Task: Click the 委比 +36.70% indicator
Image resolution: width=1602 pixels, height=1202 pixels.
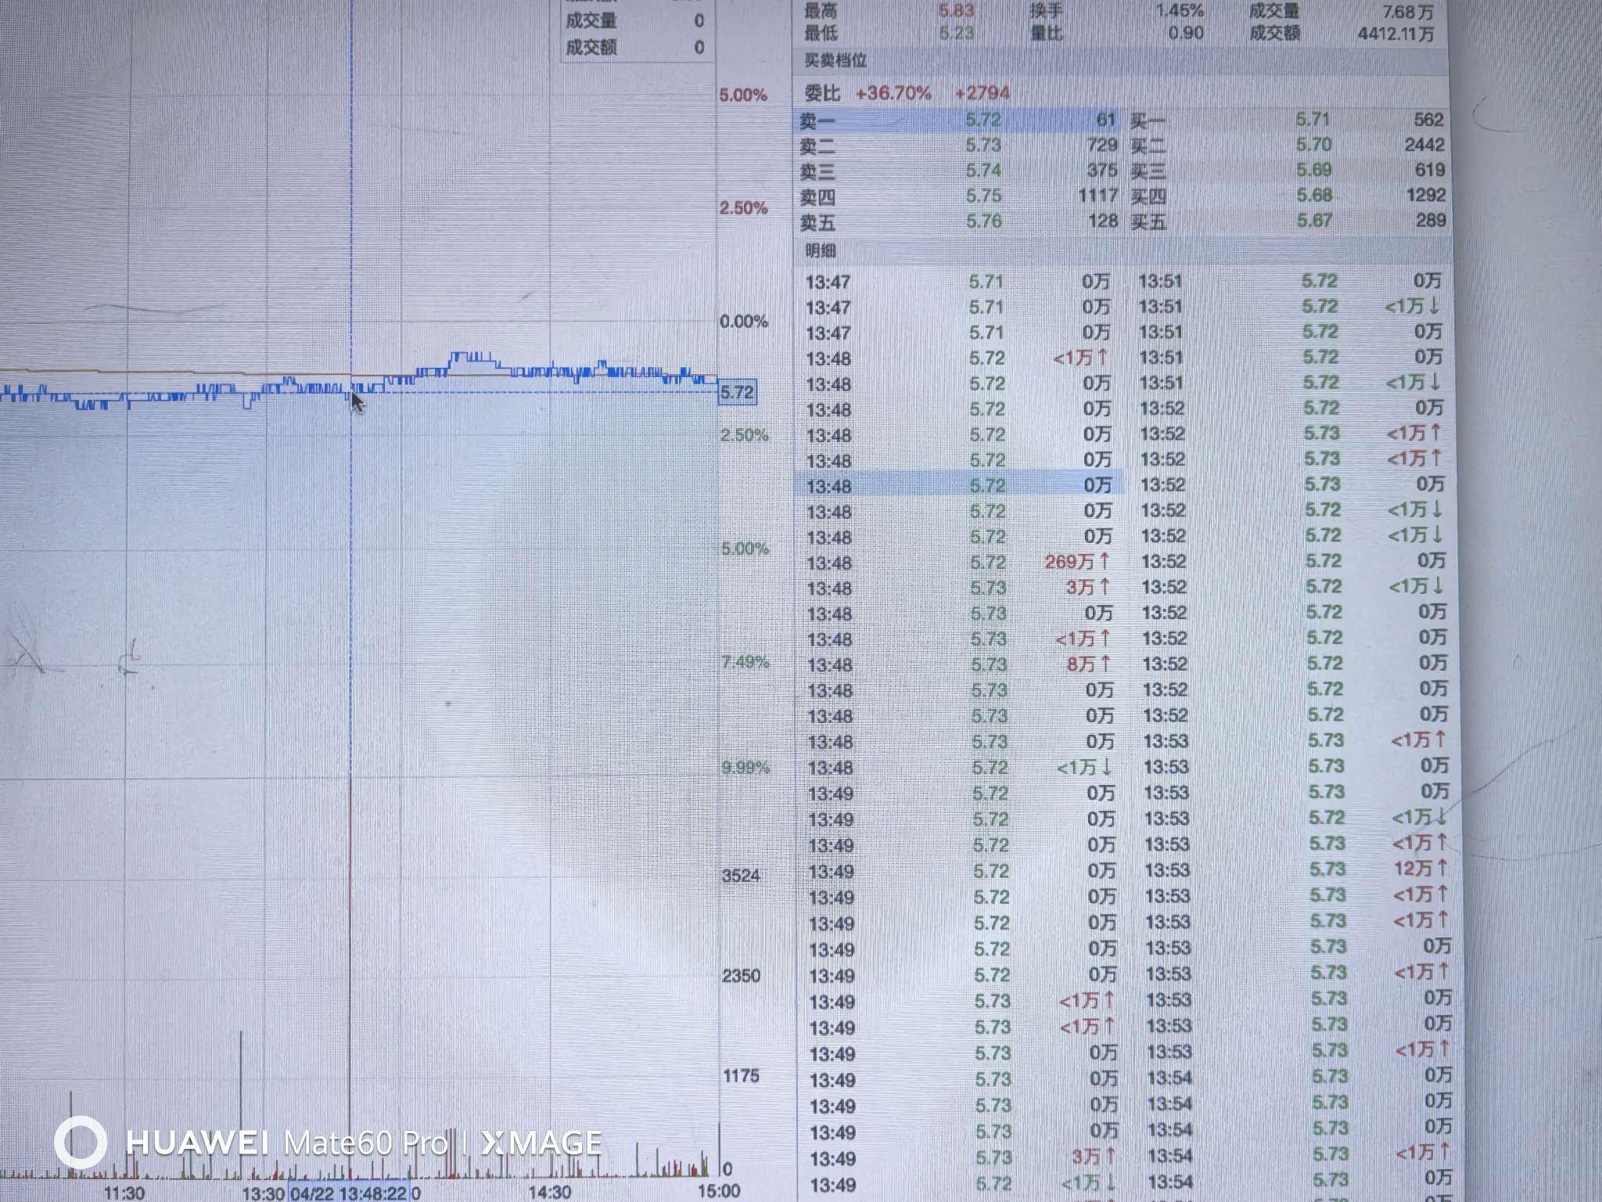Action: tap(893, 93)
